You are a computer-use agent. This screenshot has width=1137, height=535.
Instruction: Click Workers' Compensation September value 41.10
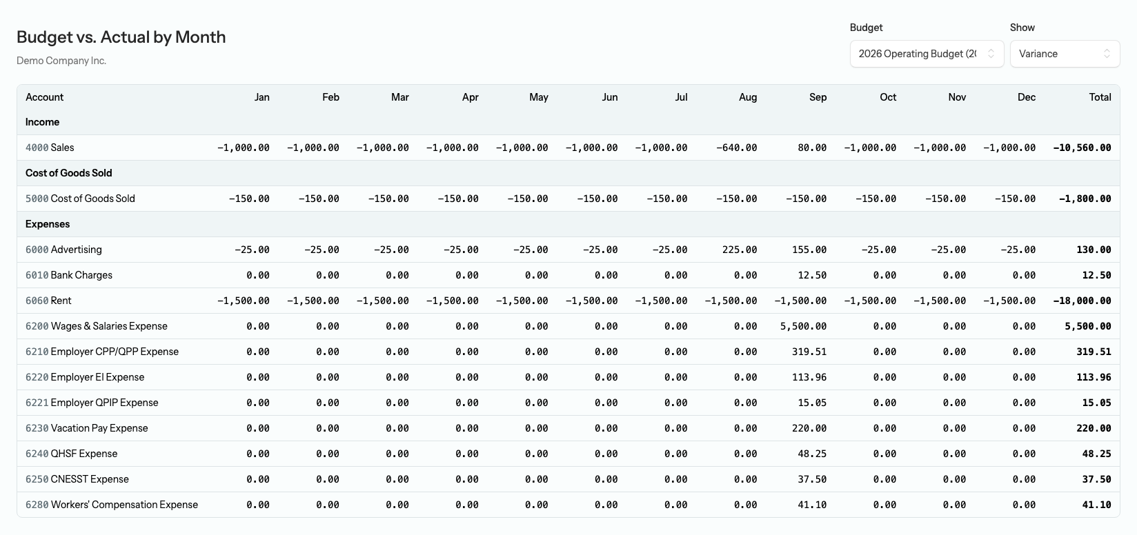coord(812,505)
